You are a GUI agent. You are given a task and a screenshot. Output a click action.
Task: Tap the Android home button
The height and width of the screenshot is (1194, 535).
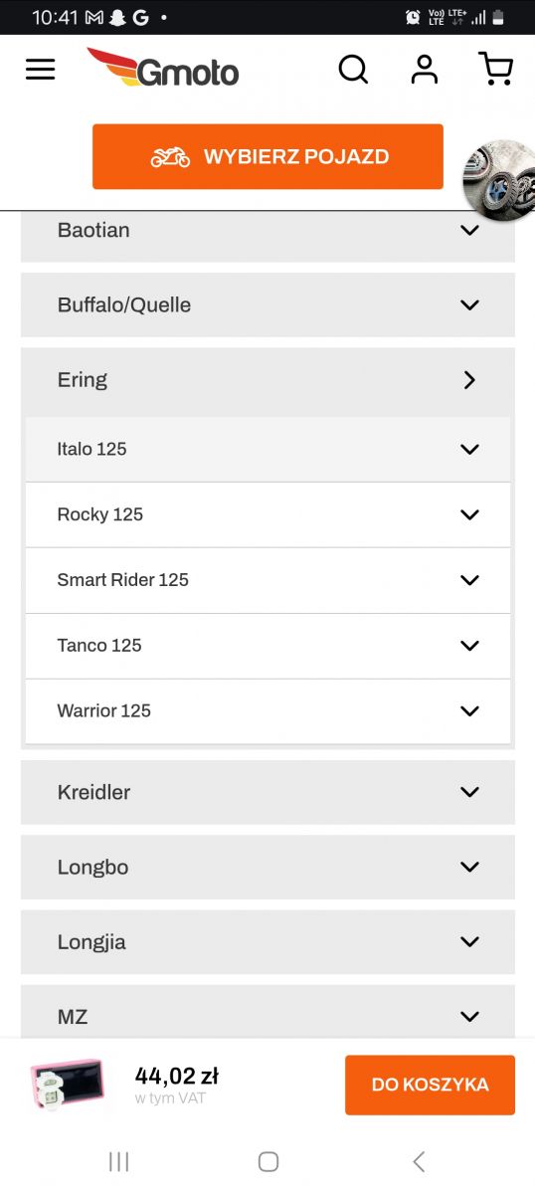coord(267,1161)
